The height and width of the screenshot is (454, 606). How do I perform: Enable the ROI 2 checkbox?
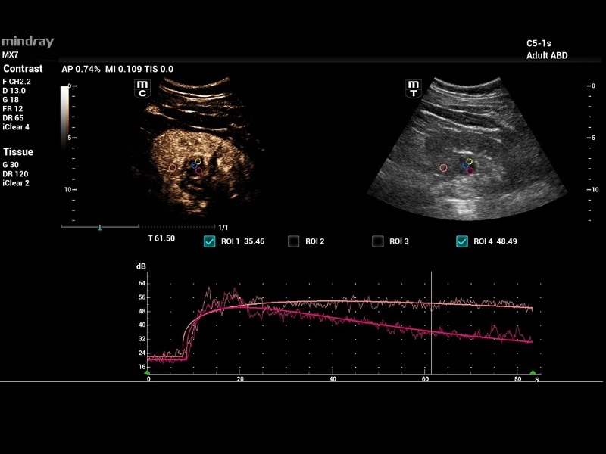click(x=293, y=241)
